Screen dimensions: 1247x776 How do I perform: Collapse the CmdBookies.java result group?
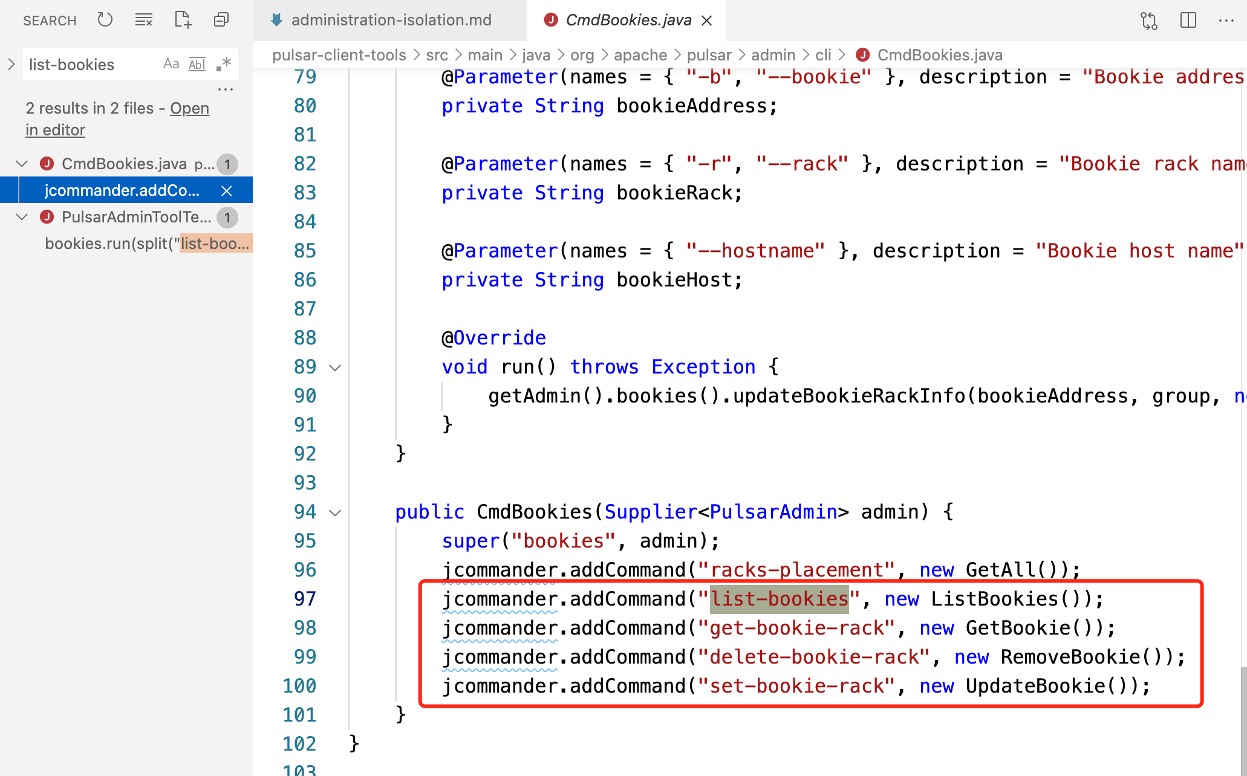[x=22, y=163]
